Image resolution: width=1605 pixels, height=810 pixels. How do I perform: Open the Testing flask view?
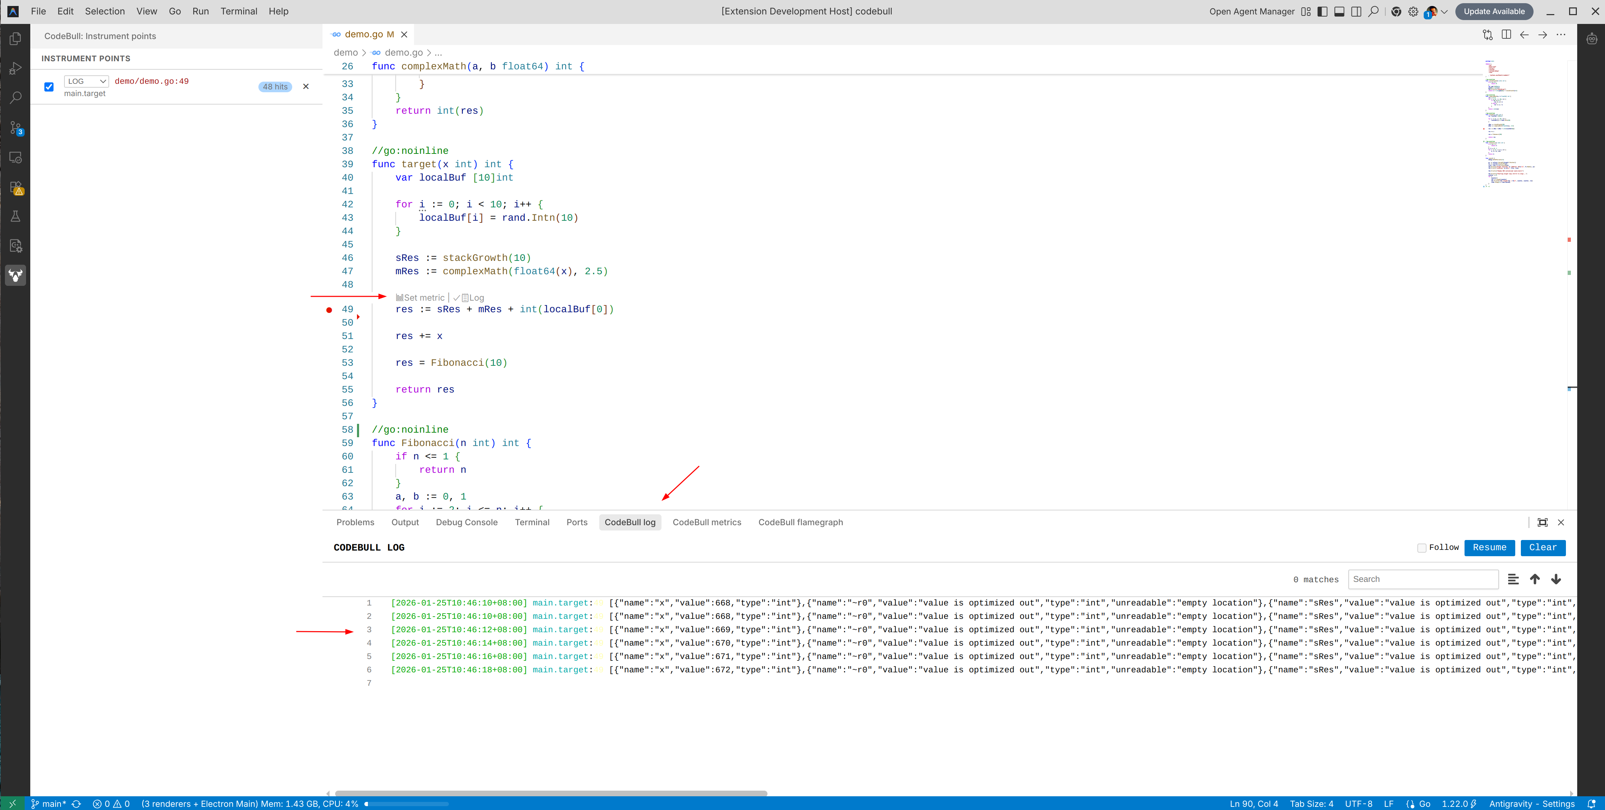[15, 216]
